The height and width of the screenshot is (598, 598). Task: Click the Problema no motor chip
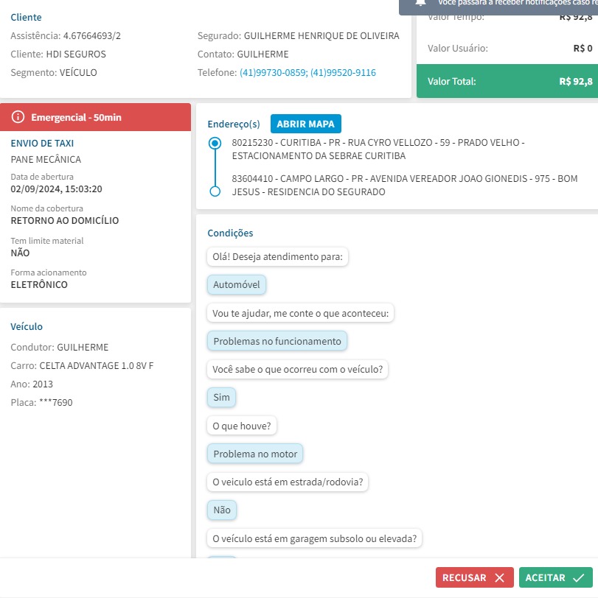click(255, 454)
